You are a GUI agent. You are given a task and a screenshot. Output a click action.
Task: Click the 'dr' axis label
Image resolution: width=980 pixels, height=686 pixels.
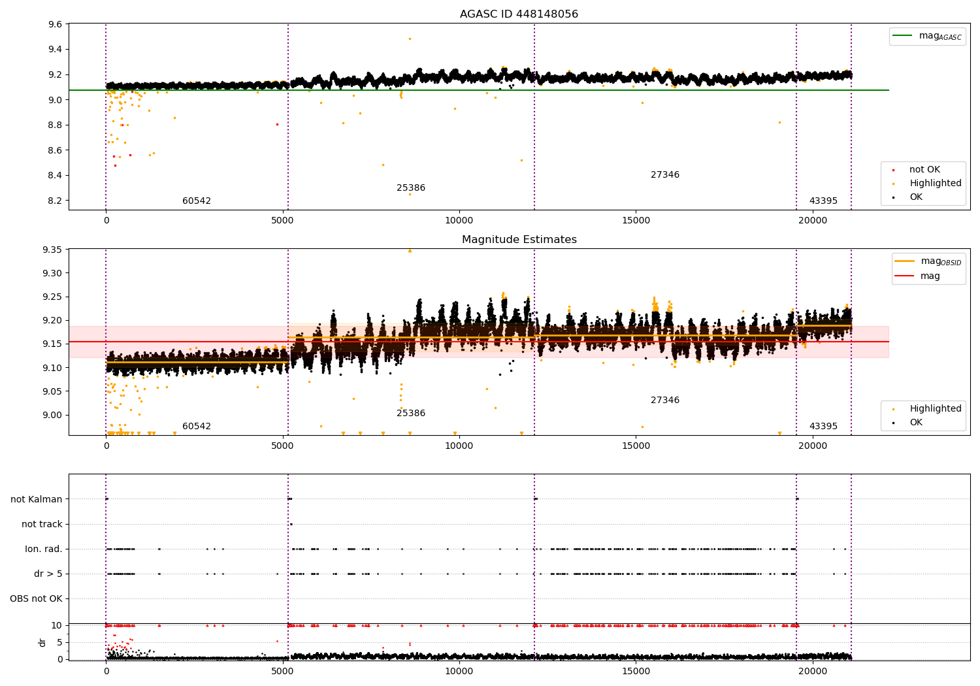point(42,642)
